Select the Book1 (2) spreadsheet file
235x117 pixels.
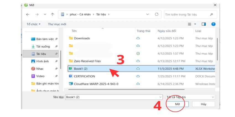(x=141, y=69)
